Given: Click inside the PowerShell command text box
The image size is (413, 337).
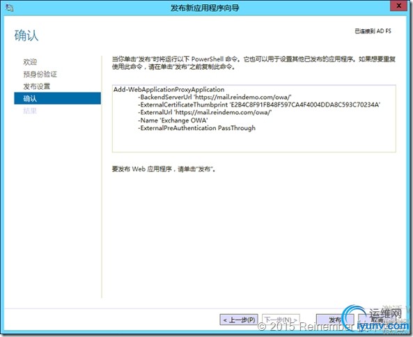Looking at the screenshot, I should [x=254, y=118].
